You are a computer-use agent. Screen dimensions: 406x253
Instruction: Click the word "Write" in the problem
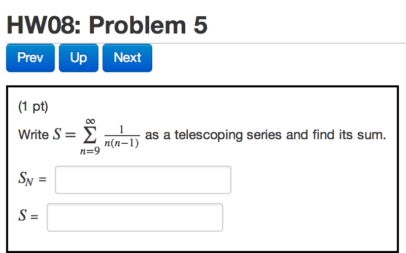pos(33,136)
